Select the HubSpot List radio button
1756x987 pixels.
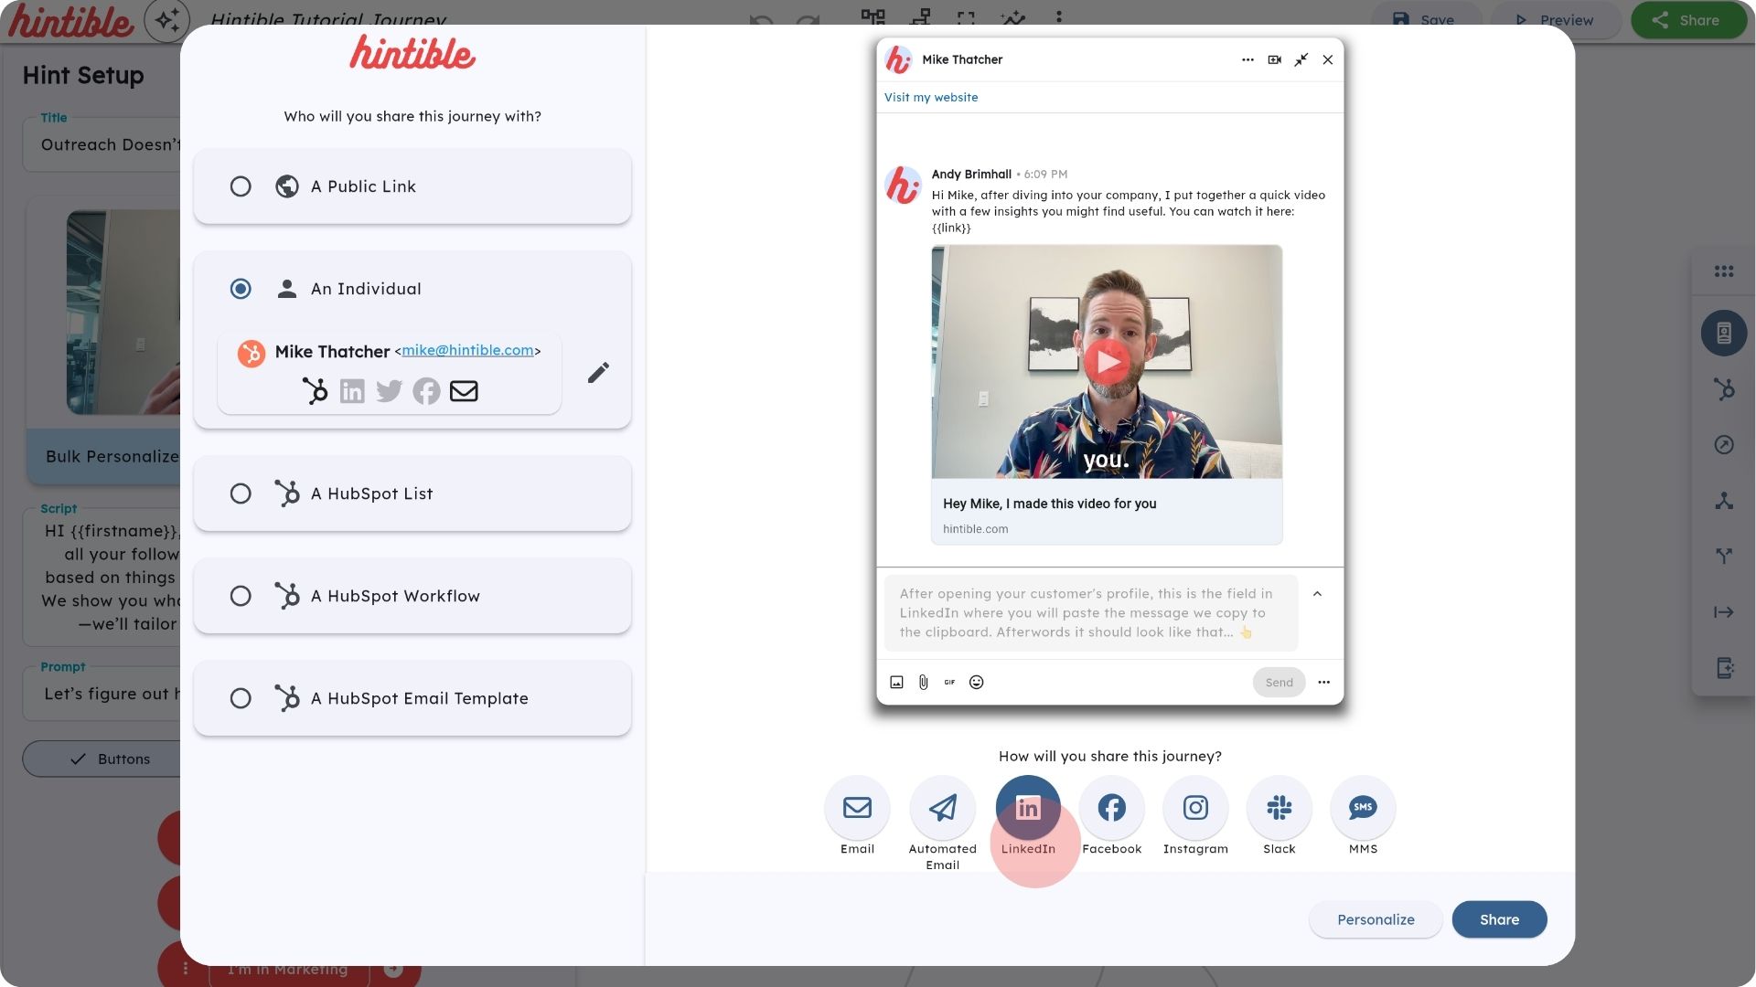[x=241, y=493]
